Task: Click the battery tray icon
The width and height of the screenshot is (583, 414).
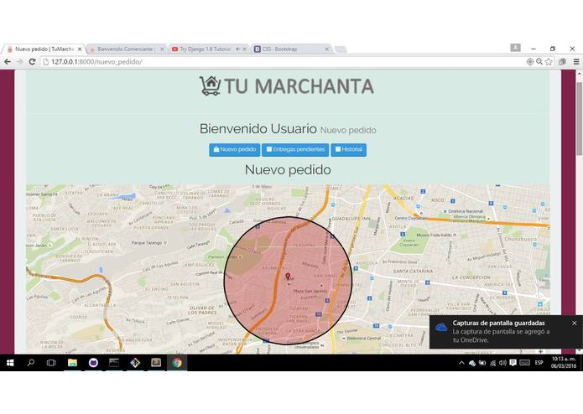Action: coord(482,363)
